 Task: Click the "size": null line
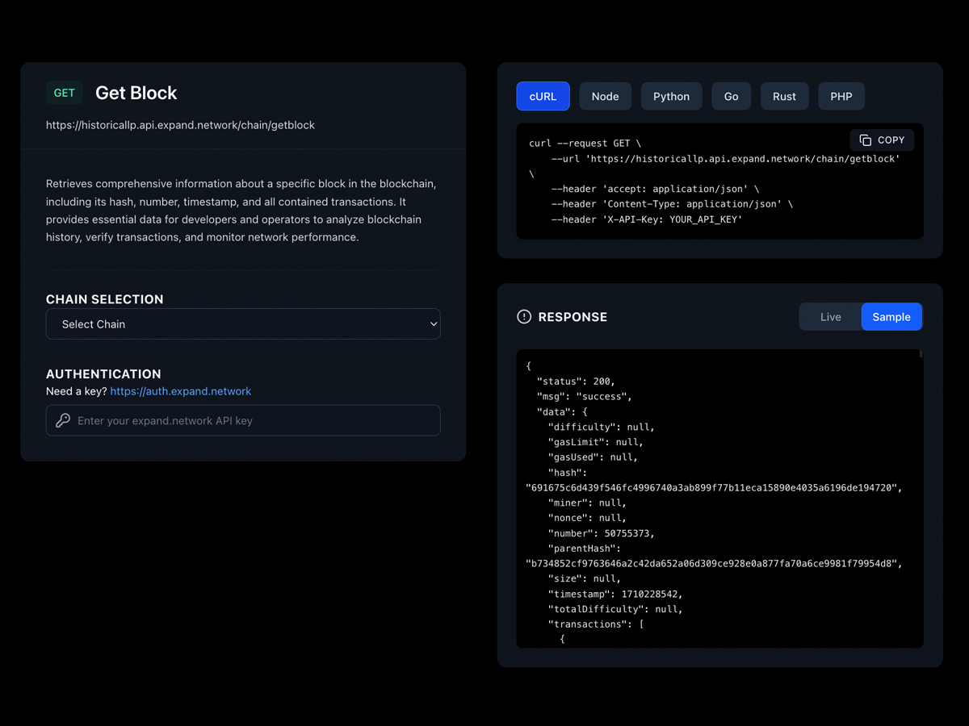[585, 578]
